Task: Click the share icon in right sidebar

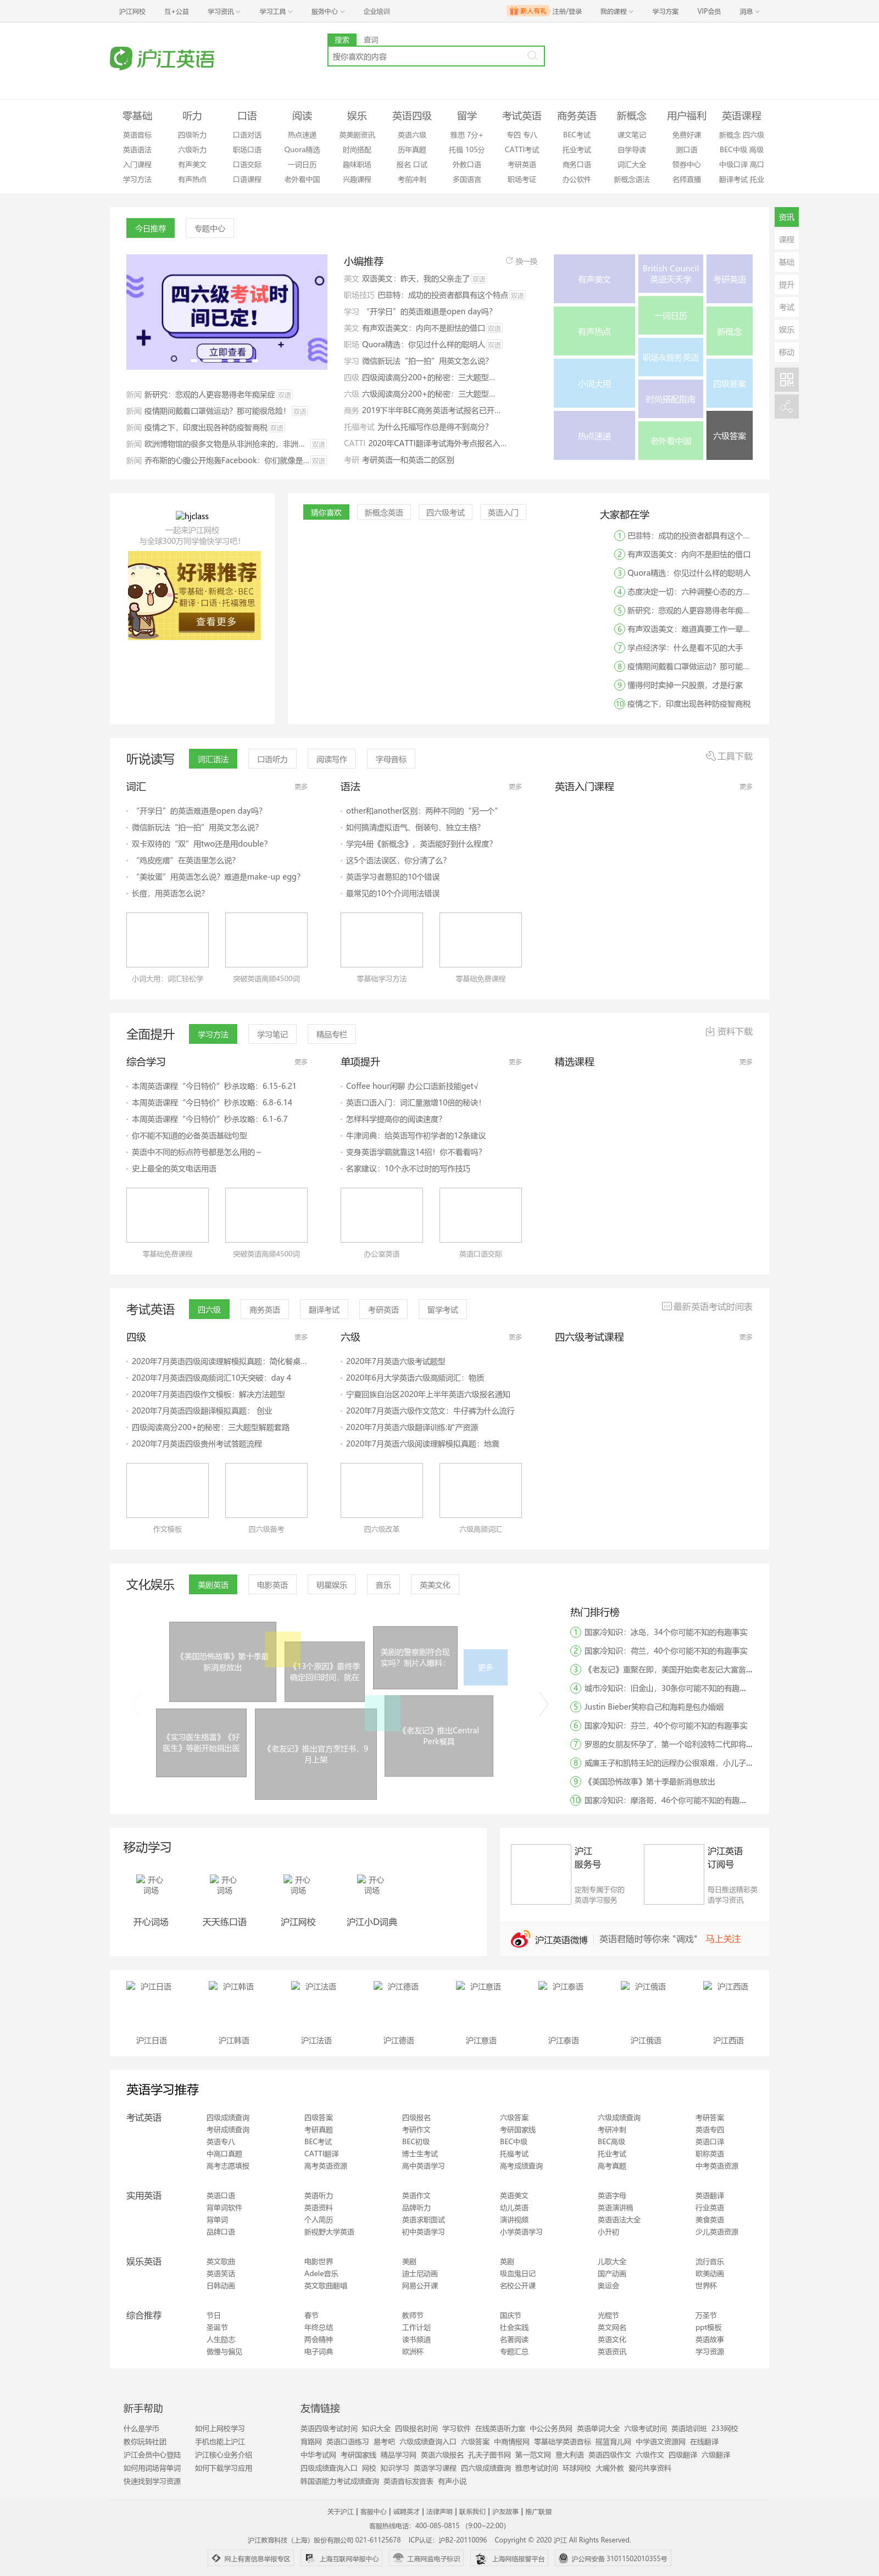Action: click(786, 406)
